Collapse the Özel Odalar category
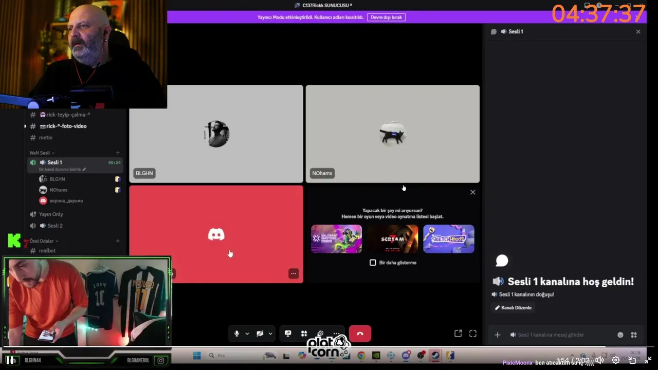Image resolution: width=658 pixels, height=370 pixels. tap(44, 241)
